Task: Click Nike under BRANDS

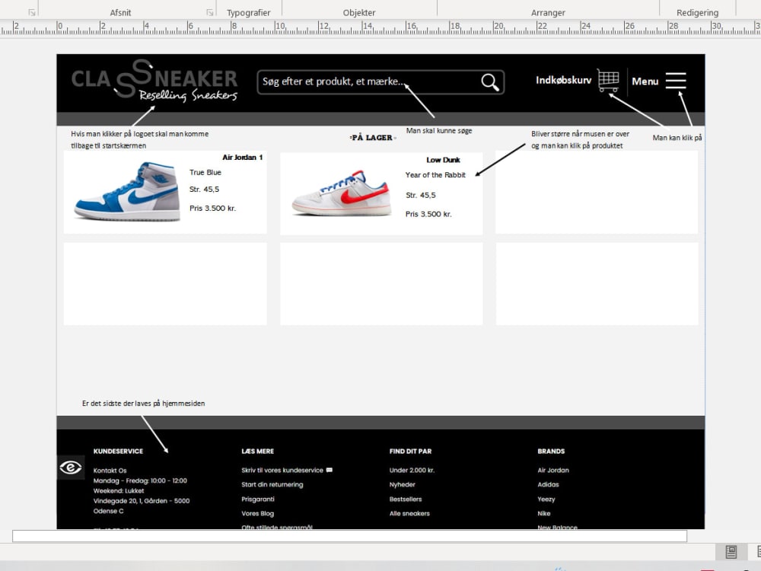Action: click(543, 514)
